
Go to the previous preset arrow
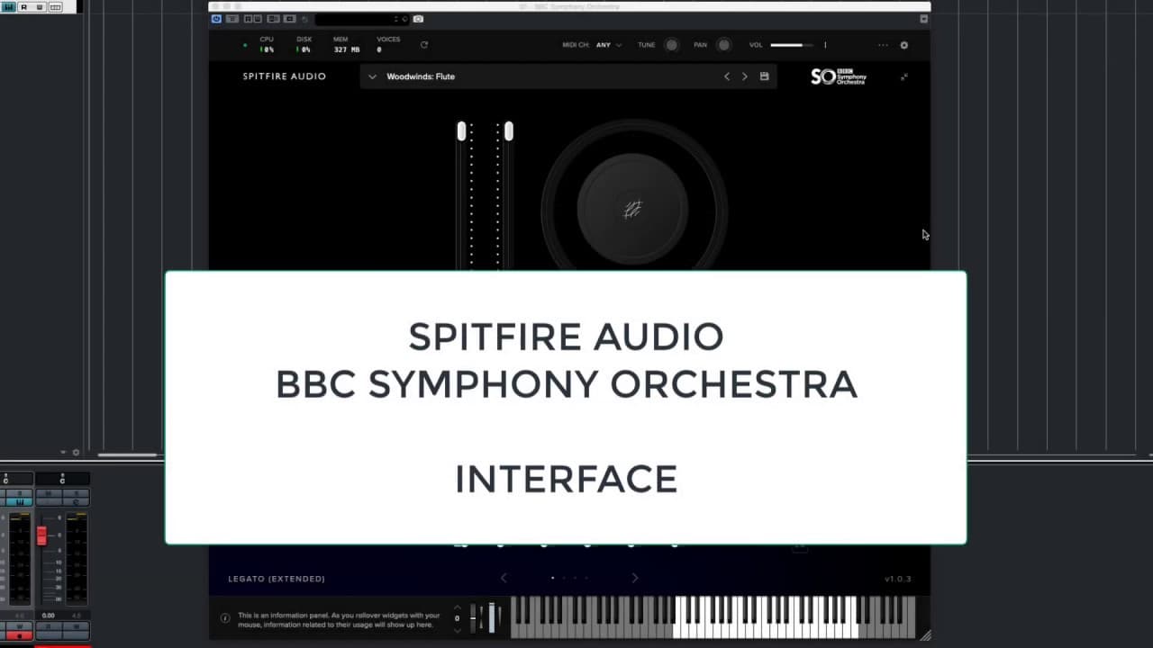727,76
